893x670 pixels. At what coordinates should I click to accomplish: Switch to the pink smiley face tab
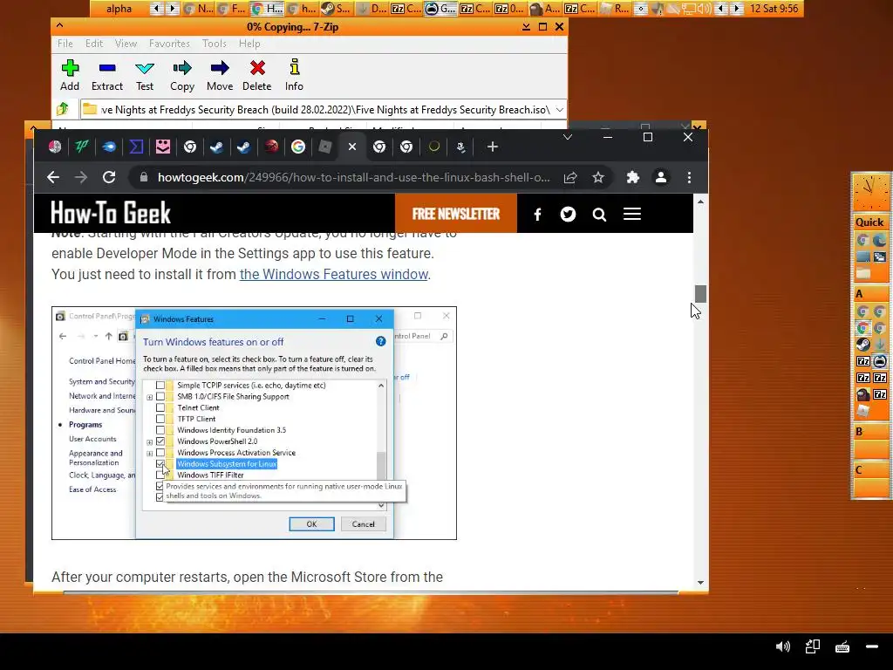coord(163,147)
